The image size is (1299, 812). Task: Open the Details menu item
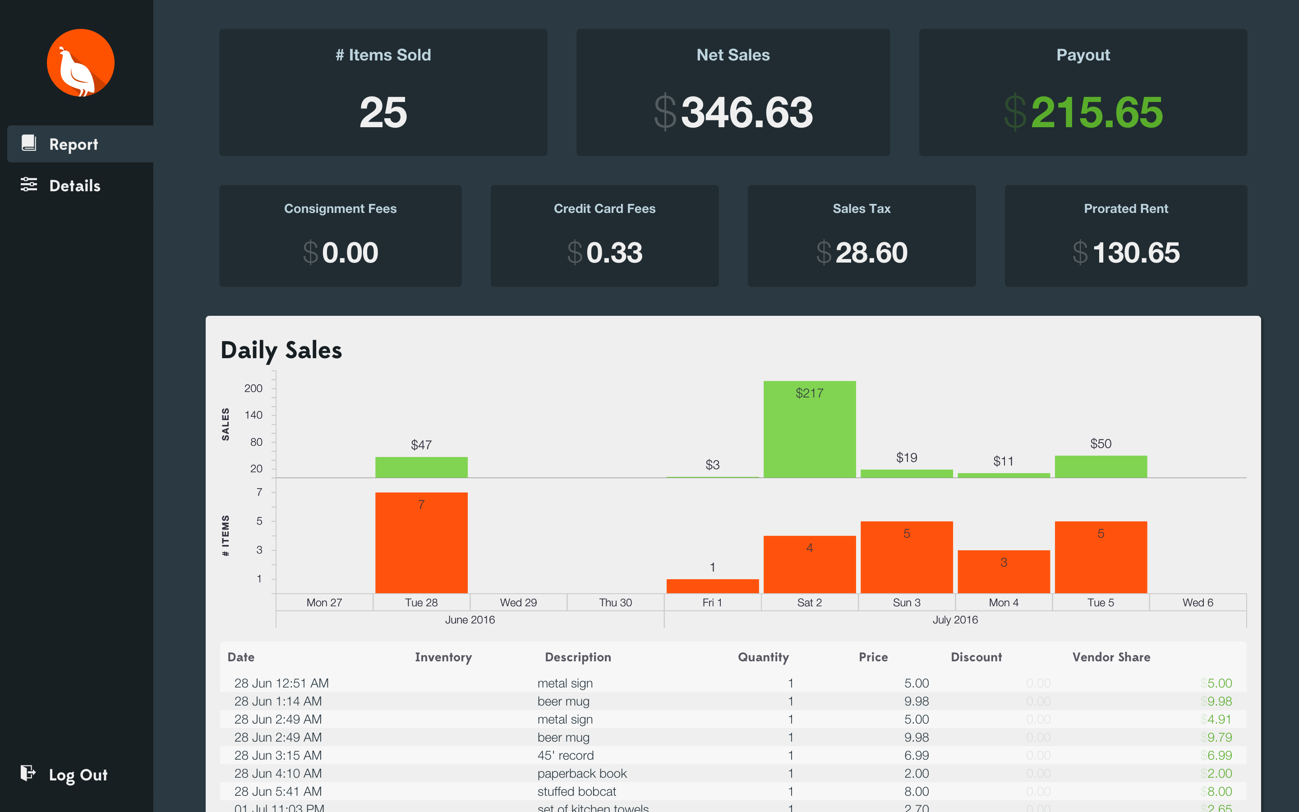point(74,185)
